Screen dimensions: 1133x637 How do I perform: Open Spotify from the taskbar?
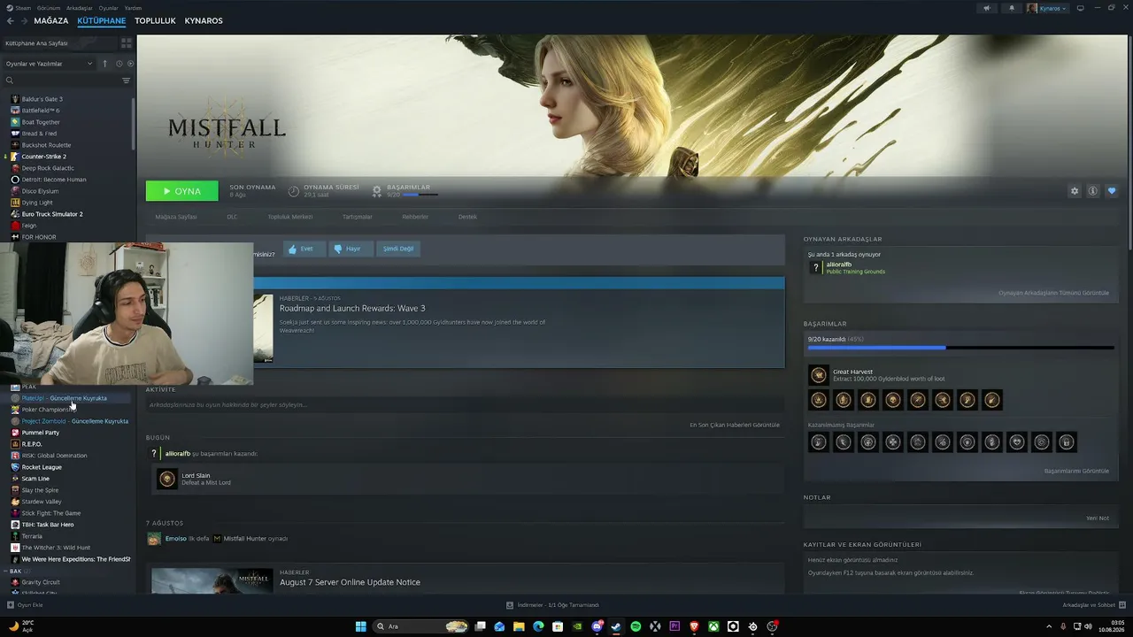[636, 626]
